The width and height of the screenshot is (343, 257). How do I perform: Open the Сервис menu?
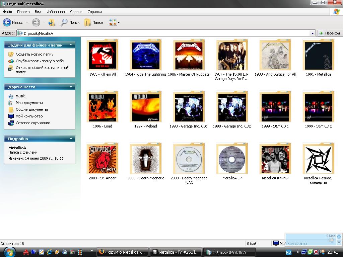tap(76, 12)
